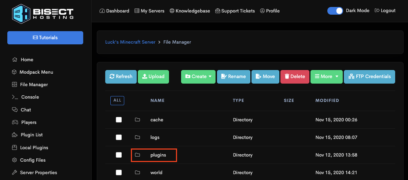Follow the Luck's Minecraft Server breadcrumb link
408x180 pixels.
(x=130, y=42)
